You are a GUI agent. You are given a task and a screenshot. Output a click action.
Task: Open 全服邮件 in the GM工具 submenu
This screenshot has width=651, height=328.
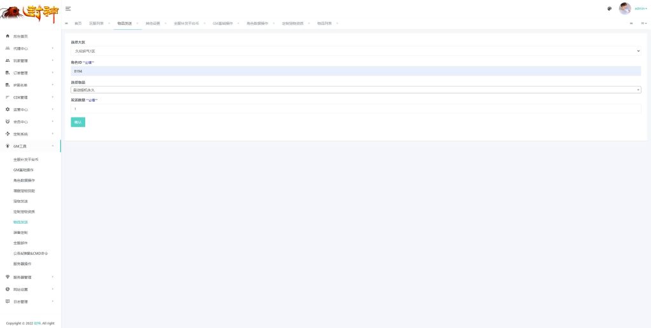(20, 243)
